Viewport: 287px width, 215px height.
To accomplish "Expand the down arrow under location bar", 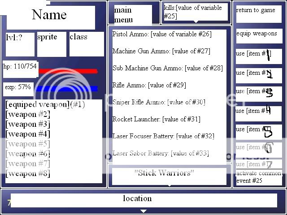I will [x=143, y=211].
